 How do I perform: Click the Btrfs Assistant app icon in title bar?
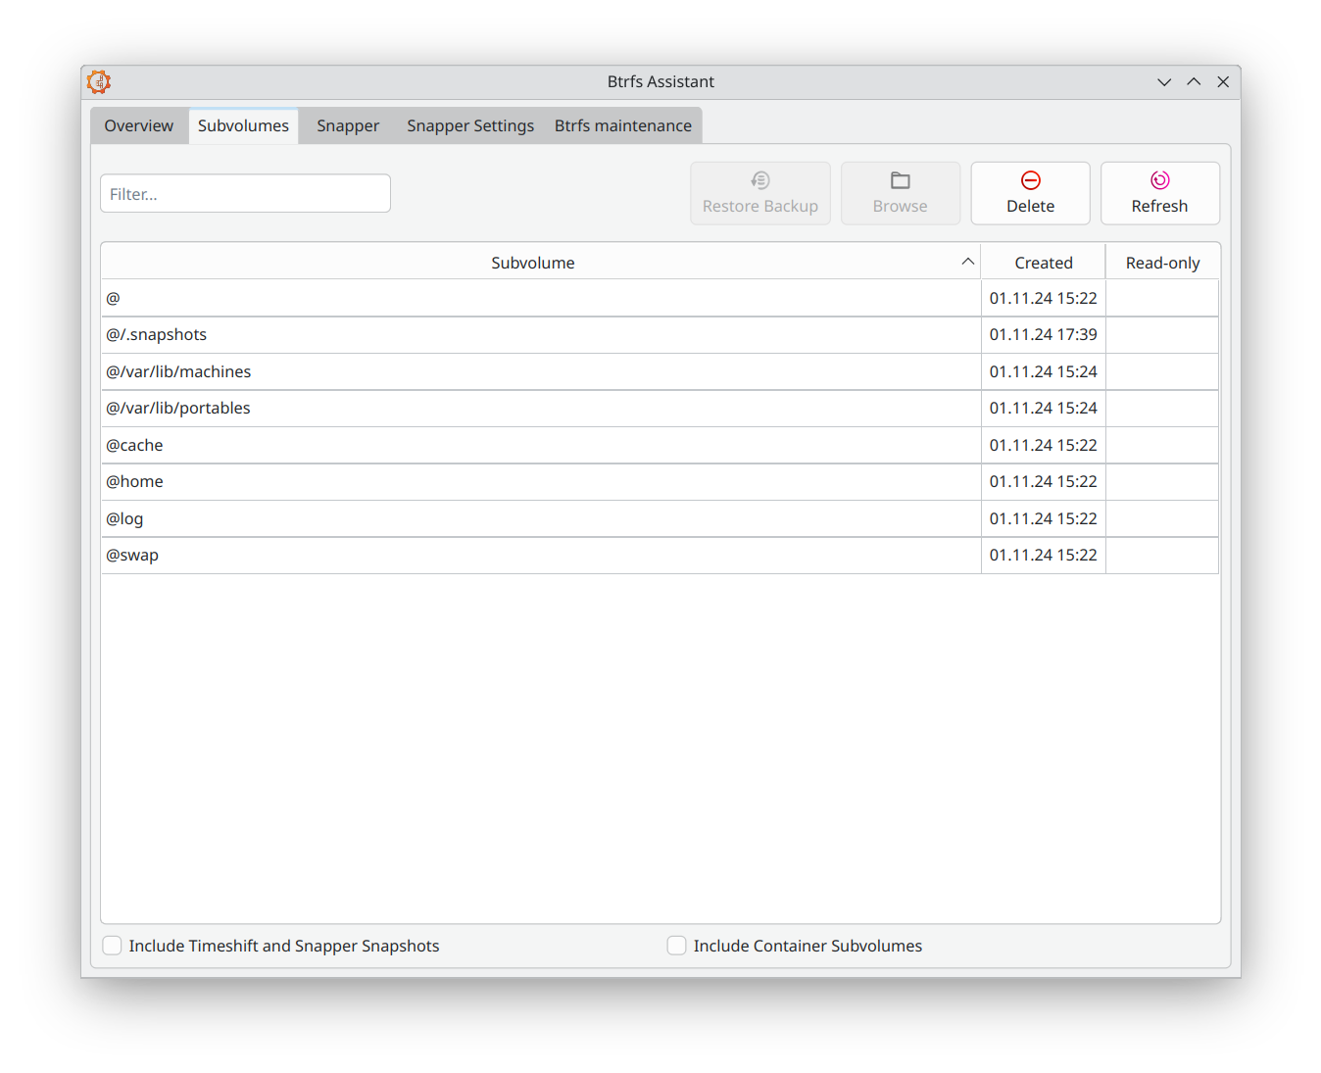click(99, 81)
